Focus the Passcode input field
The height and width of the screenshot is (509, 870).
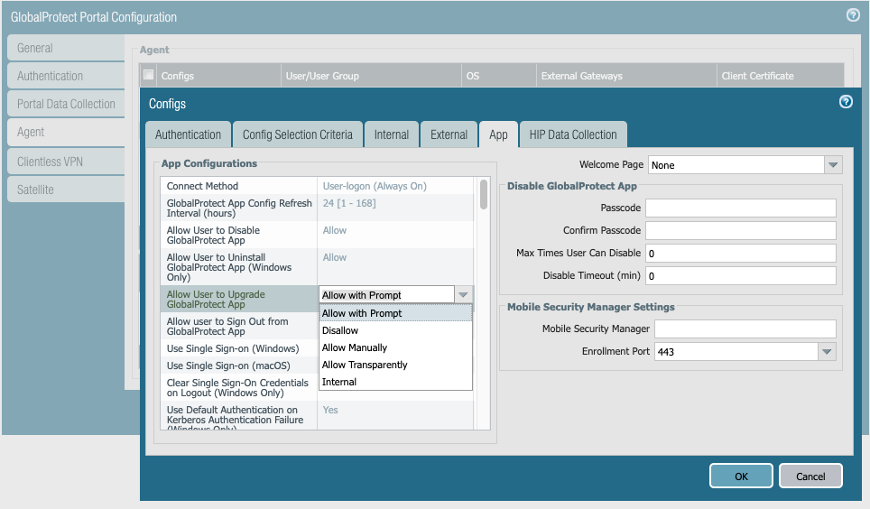point(741,208)
